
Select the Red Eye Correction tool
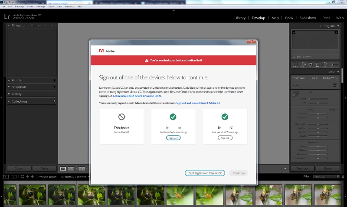pos(310,65)
